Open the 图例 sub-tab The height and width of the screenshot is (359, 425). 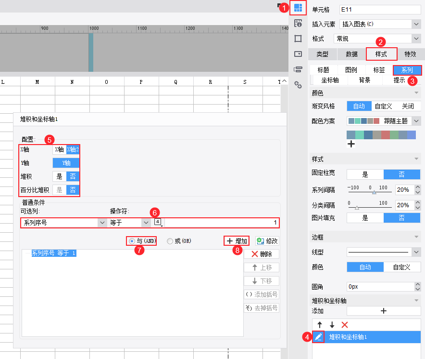(x=351, y=70)
